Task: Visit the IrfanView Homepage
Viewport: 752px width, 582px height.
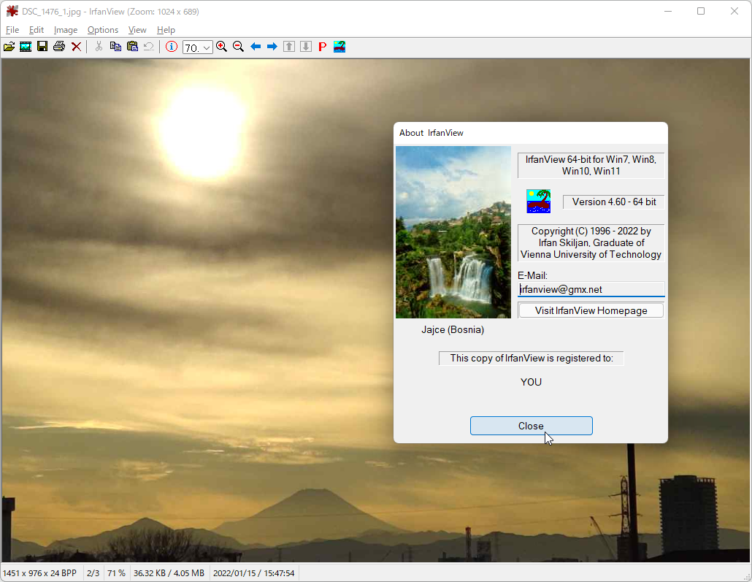Action: 591,310
